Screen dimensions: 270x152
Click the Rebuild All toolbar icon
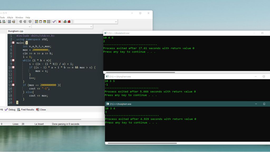click(x=49, y=22)
